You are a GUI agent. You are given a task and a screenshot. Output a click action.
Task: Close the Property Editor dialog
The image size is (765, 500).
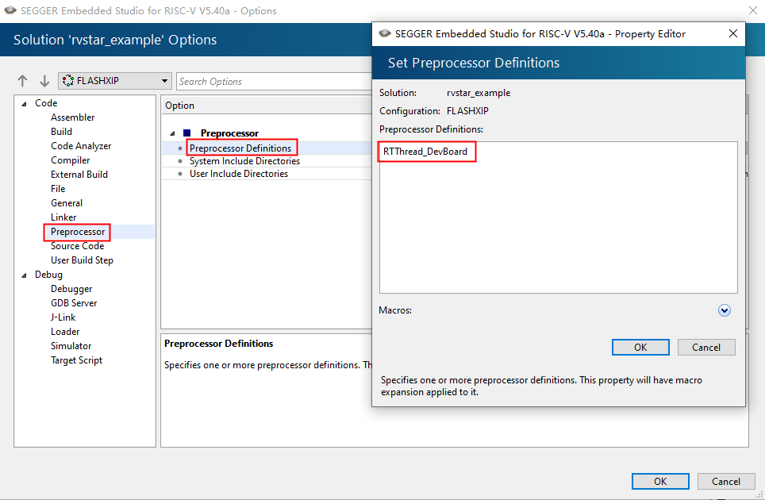click(x=732, y=33)
